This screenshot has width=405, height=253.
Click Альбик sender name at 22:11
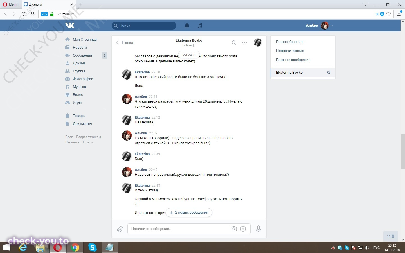pos(141,97)
